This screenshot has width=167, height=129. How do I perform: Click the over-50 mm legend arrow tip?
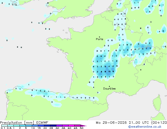[84, 126]
